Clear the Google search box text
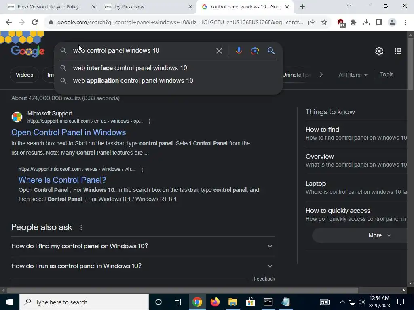The image size is (414, 310). click(x=219, y=51)
